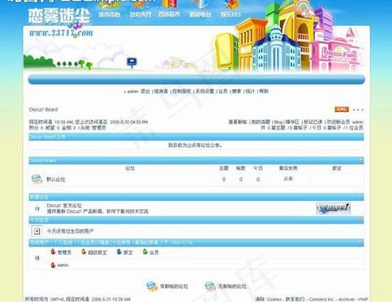Click the blue 版主 legend user icon
392x302 pixels.
(x=119, y=252)
